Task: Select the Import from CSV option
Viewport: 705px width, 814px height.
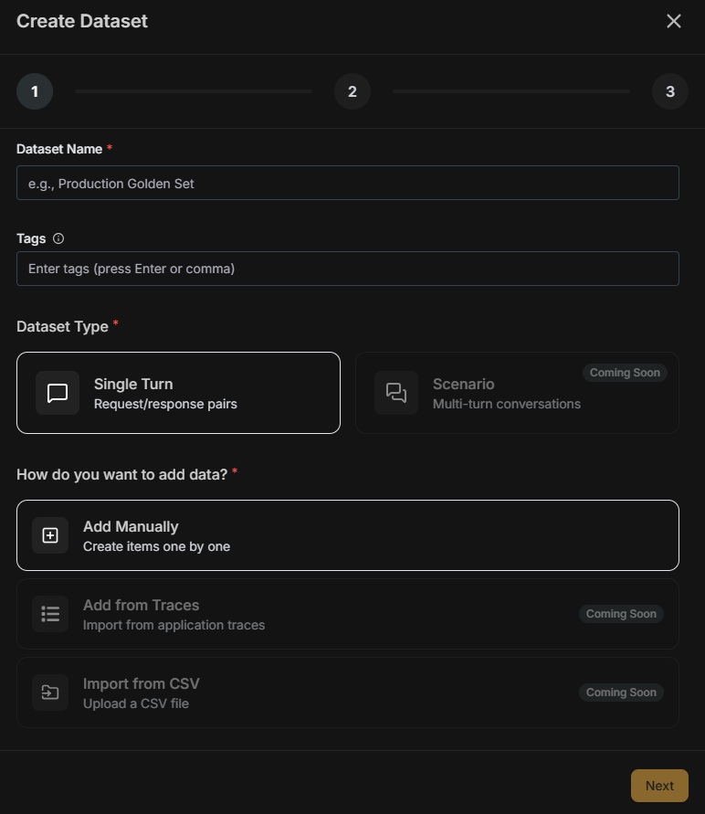Action: point(347,692)
